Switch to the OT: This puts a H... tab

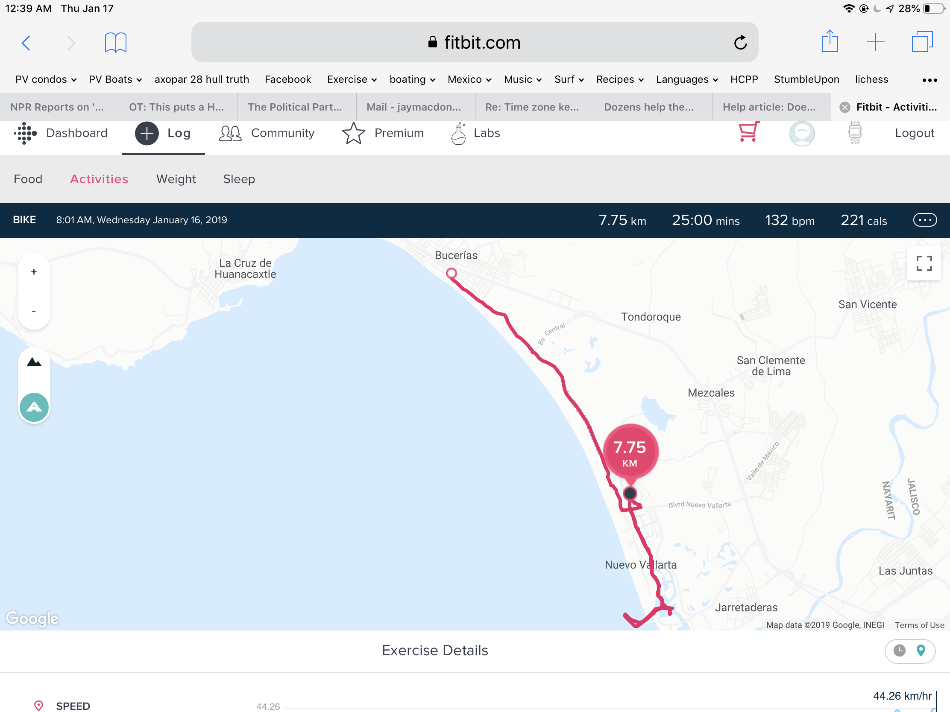(178, 107)
